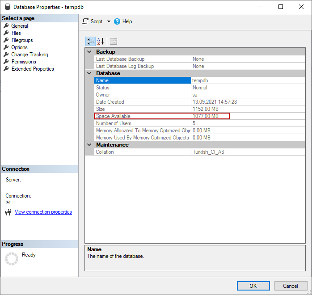Click the Property Pages icon in grid toolbar
Screen dimensions: 312x295
pos(114,42)
